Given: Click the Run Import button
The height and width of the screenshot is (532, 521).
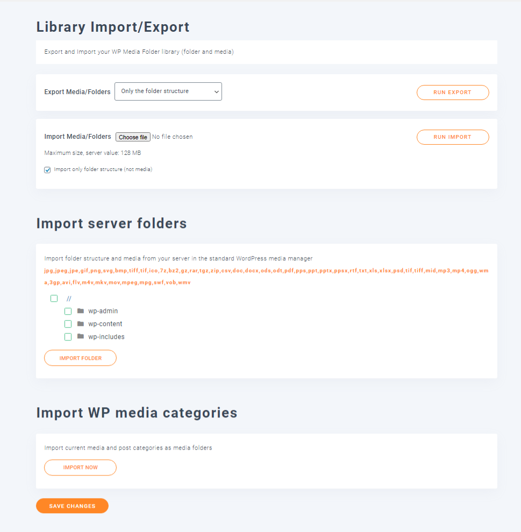Looking at the screenshot, I should click(453, 137).
